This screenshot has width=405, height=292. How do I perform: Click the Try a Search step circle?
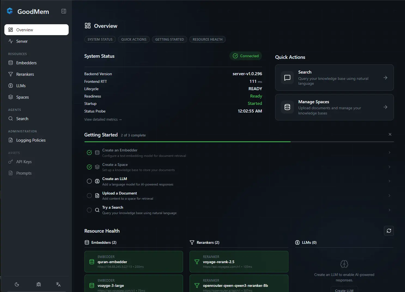[x=89, y=210]
